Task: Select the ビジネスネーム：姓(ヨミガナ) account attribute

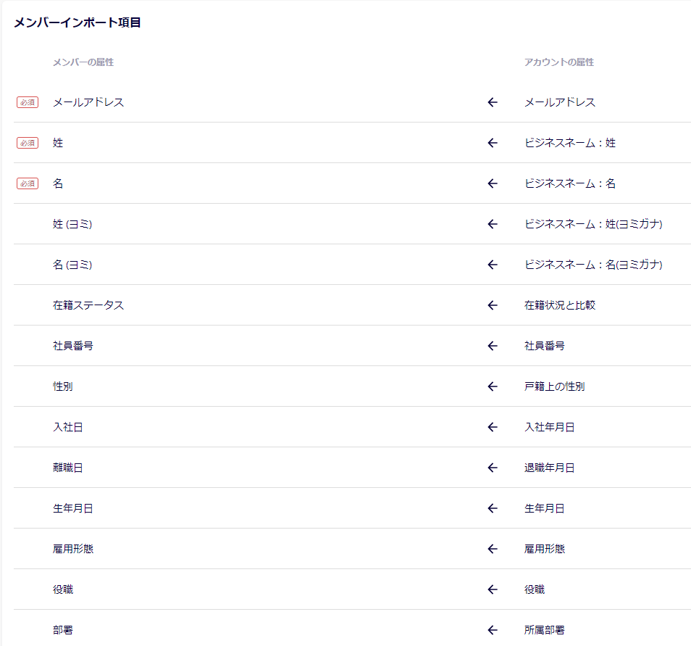Action: (592, 224)
